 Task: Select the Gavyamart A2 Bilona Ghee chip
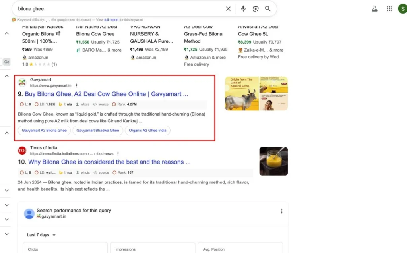tap(44, 130)
